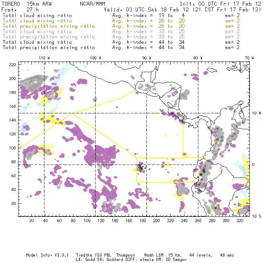The height and width of the screenshot is (263, 263).
Task: Click the pink "Total cloud mixing ratio" legend row
Action: [37, 32]
